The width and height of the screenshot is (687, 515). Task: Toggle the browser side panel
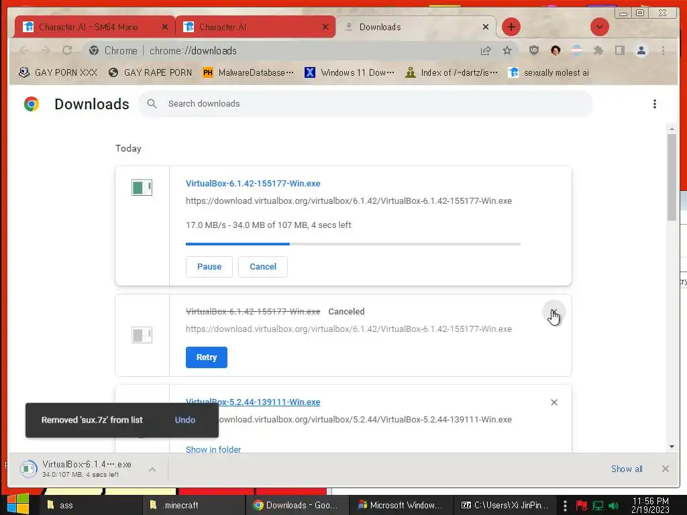pyautogui.click(x=619, y=50)
